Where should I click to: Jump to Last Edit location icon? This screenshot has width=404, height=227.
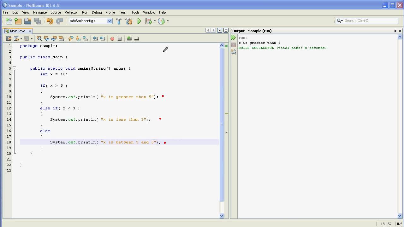(x=9, y=39)
